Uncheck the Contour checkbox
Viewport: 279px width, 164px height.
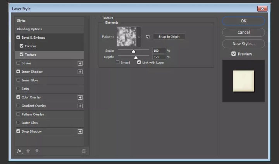(22, 46)
